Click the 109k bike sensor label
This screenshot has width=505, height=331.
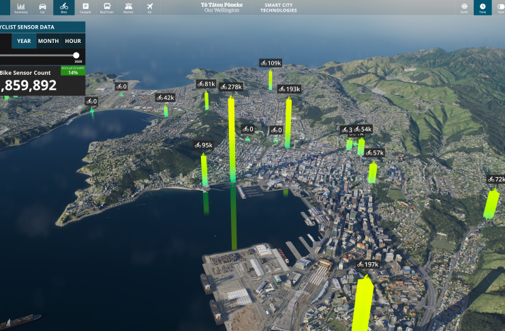[271, 63]
